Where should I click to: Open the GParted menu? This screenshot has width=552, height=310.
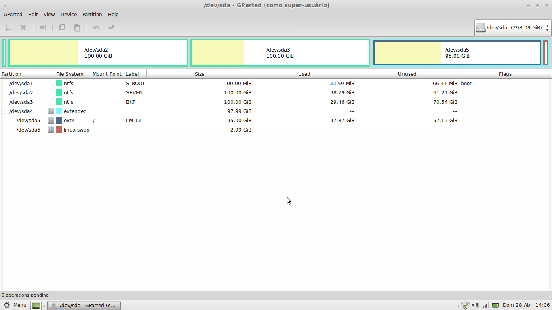click(13, 14)
